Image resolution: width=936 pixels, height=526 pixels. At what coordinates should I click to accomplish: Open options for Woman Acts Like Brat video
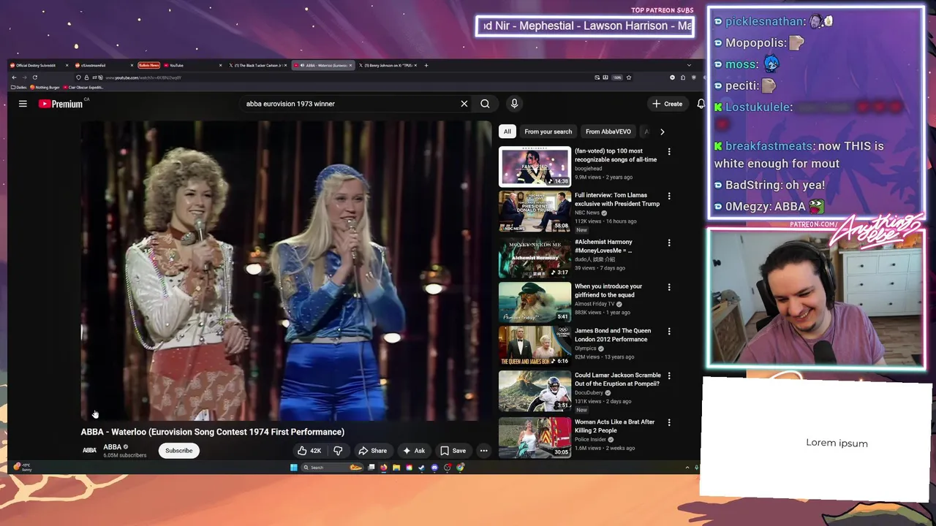[668, 422]
